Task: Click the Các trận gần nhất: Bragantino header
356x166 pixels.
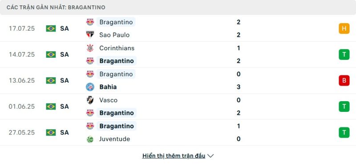Action: click(x=56, y=8)
